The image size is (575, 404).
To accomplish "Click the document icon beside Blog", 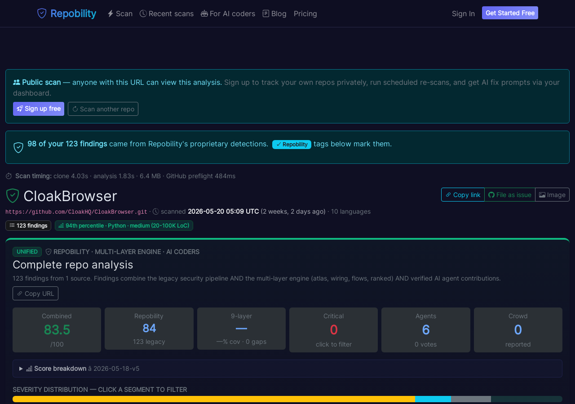I will click(266, 13).
